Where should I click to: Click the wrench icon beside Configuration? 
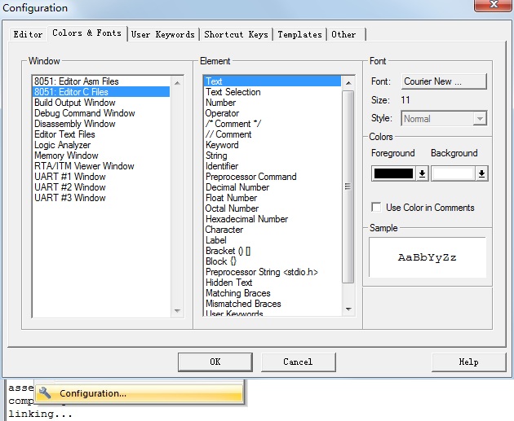[45, 393]
